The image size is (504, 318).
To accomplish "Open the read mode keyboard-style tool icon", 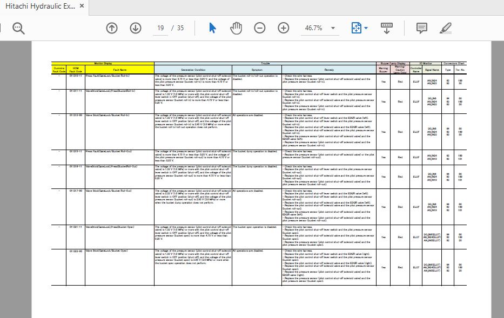I will [x=387, y=28].
